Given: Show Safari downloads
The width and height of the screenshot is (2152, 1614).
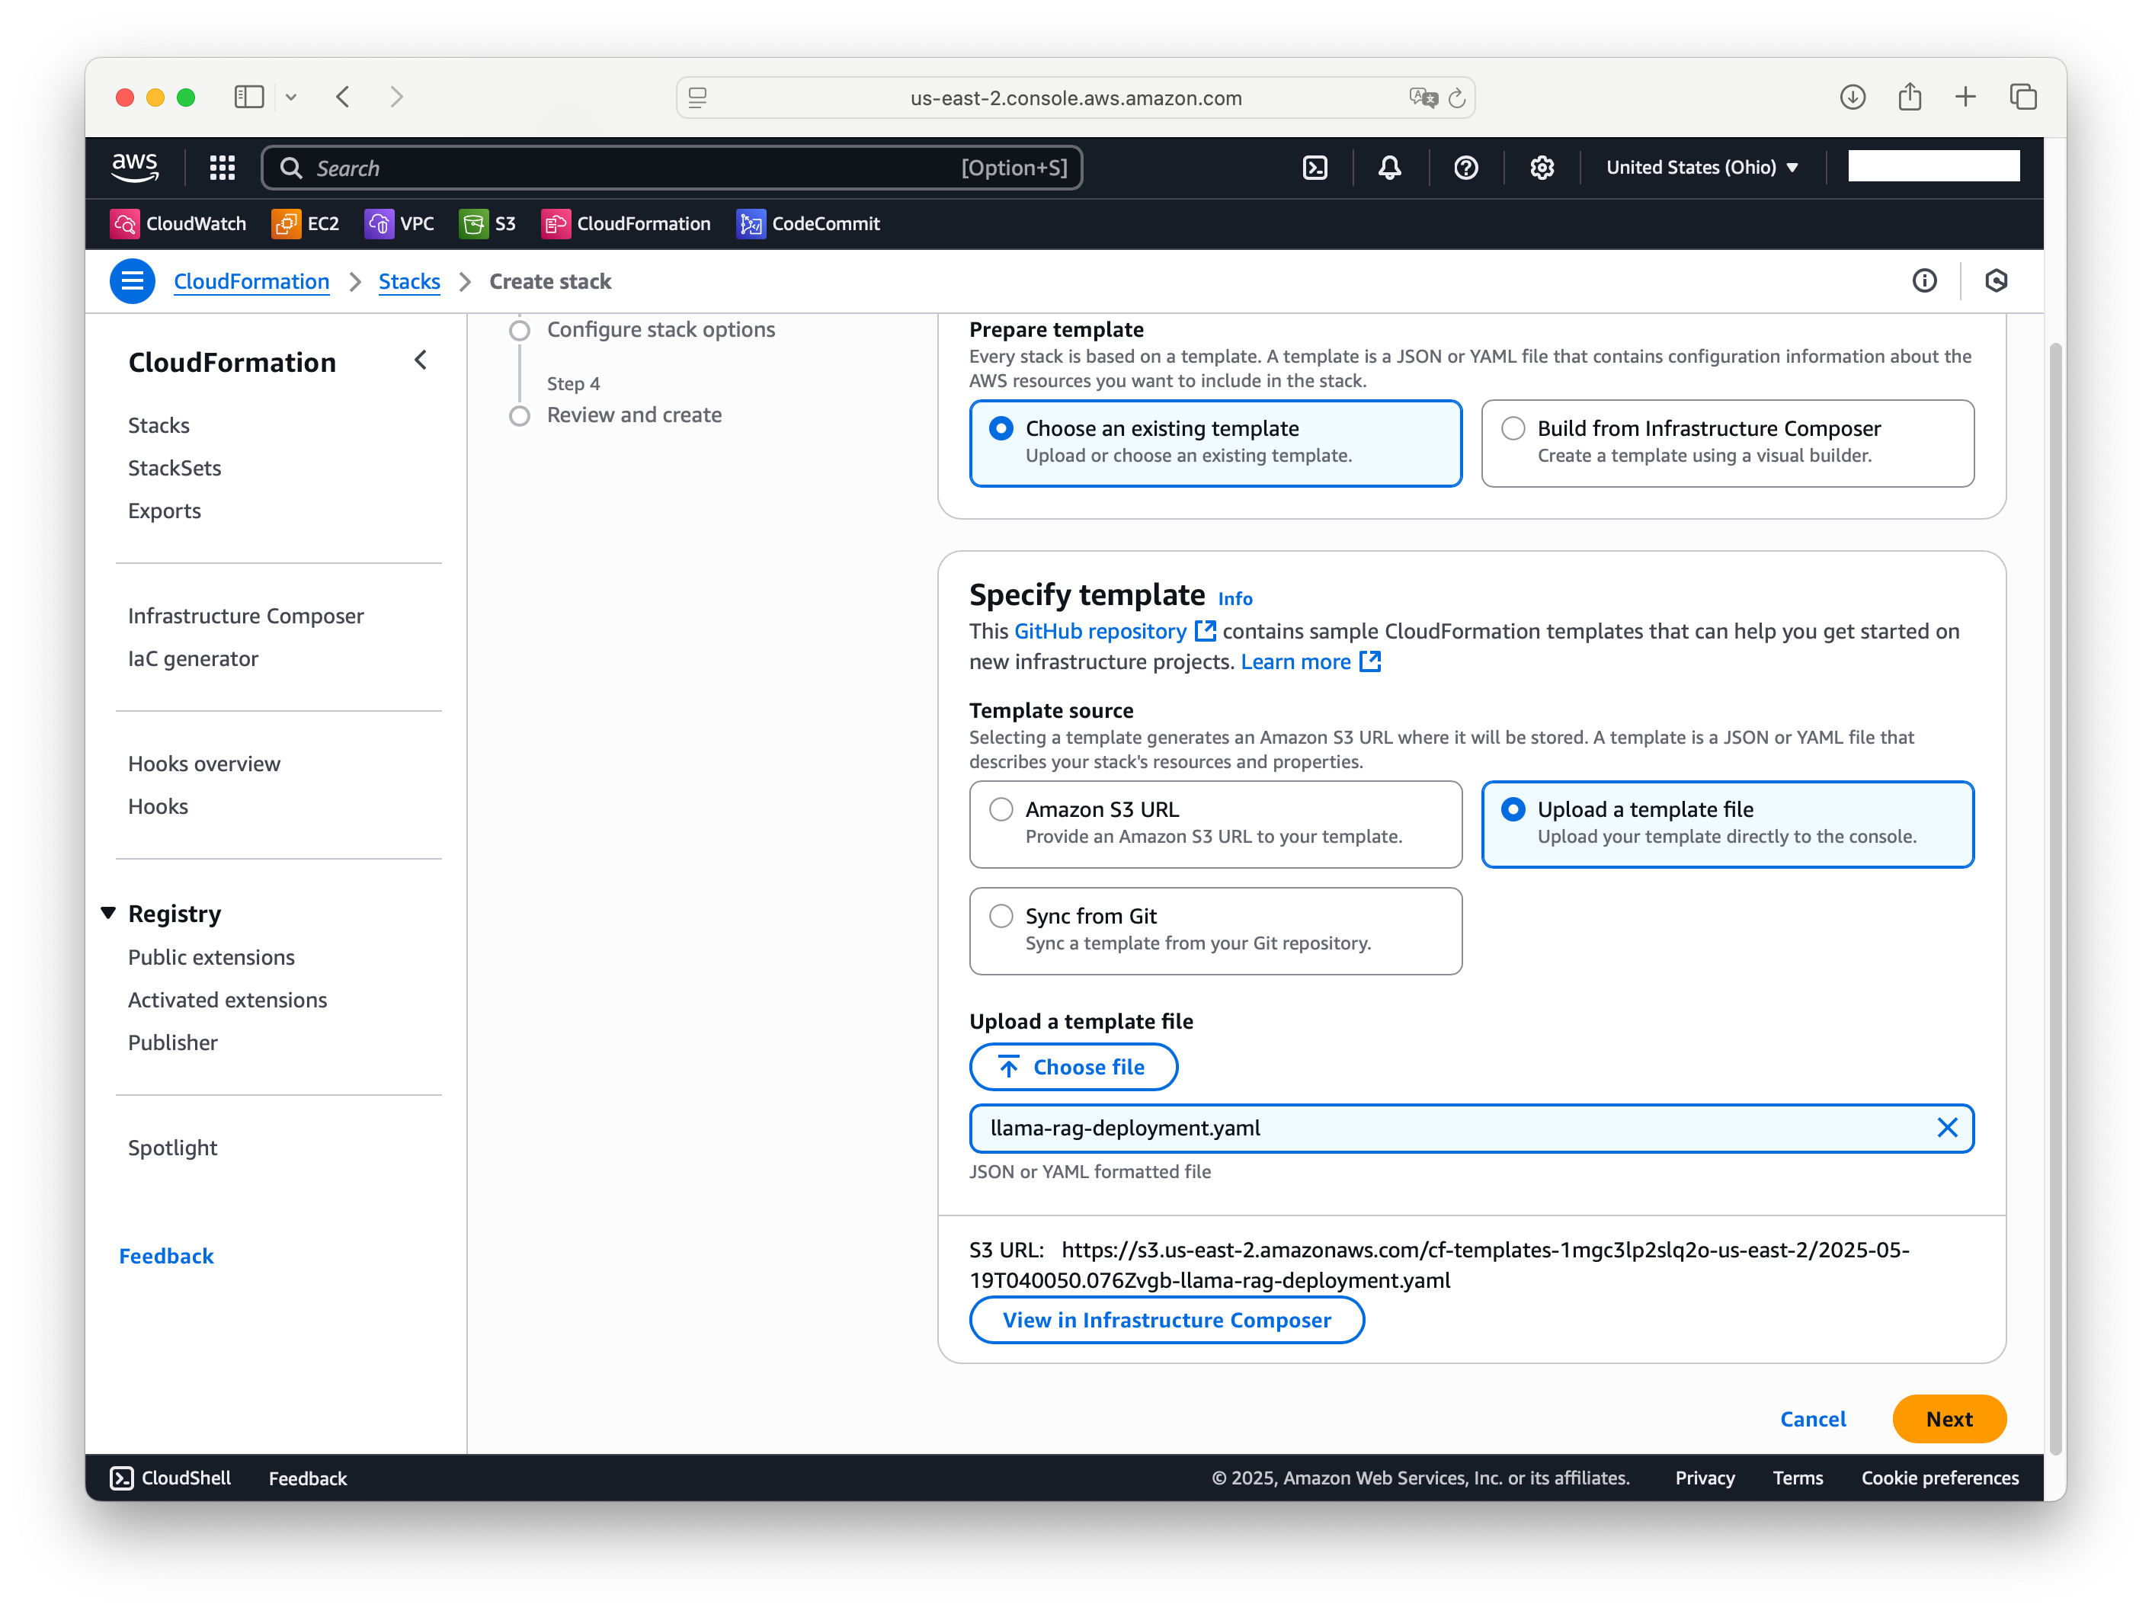Looking at the screenshot, I should 1853,98.
